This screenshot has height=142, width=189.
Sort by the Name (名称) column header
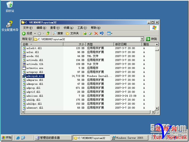(x=42, y=44)
